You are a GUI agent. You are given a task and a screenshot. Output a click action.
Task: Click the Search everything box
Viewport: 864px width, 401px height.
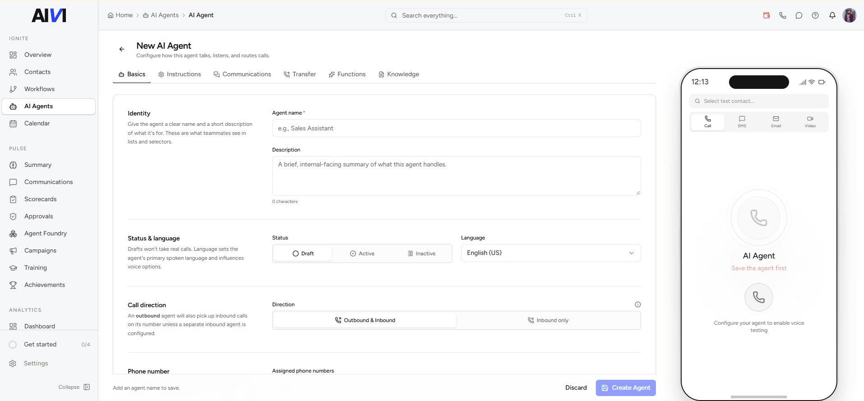click(x=486, y=15)
